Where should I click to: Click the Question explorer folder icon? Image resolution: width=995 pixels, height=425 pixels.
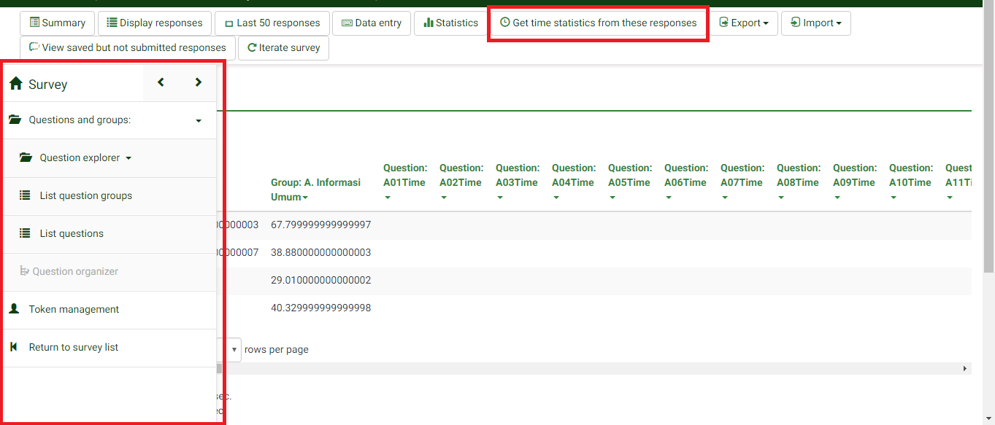click(x=26, y=157)
